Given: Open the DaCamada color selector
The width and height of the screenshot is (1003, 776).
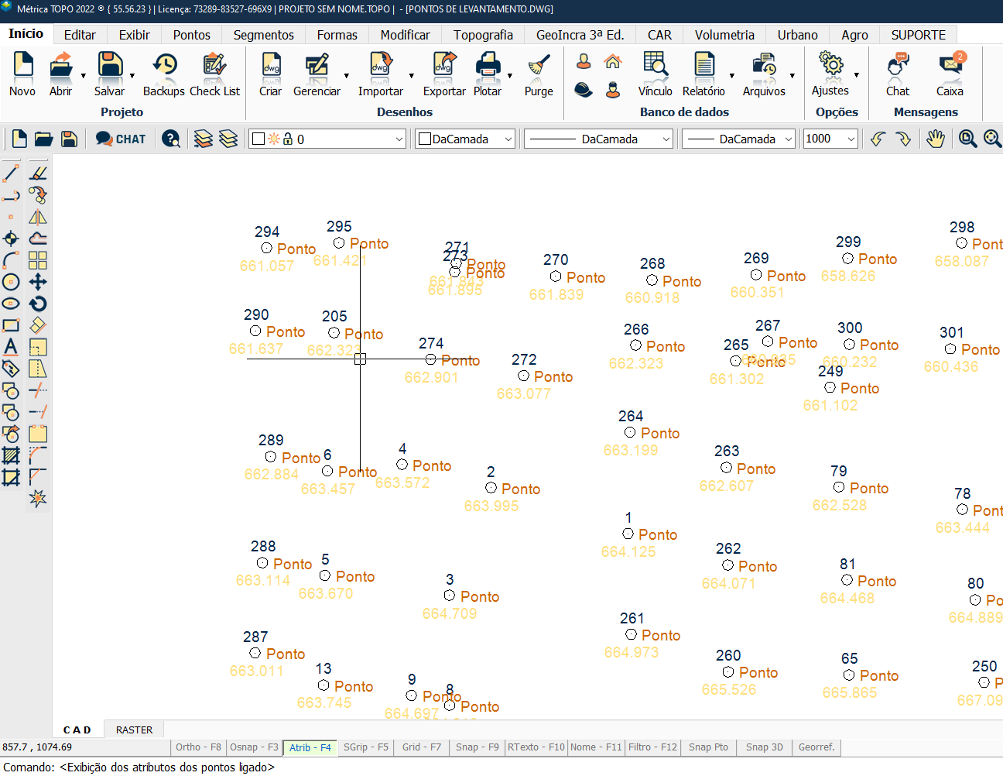Looking at the screenshot, I should click(466, 139).
